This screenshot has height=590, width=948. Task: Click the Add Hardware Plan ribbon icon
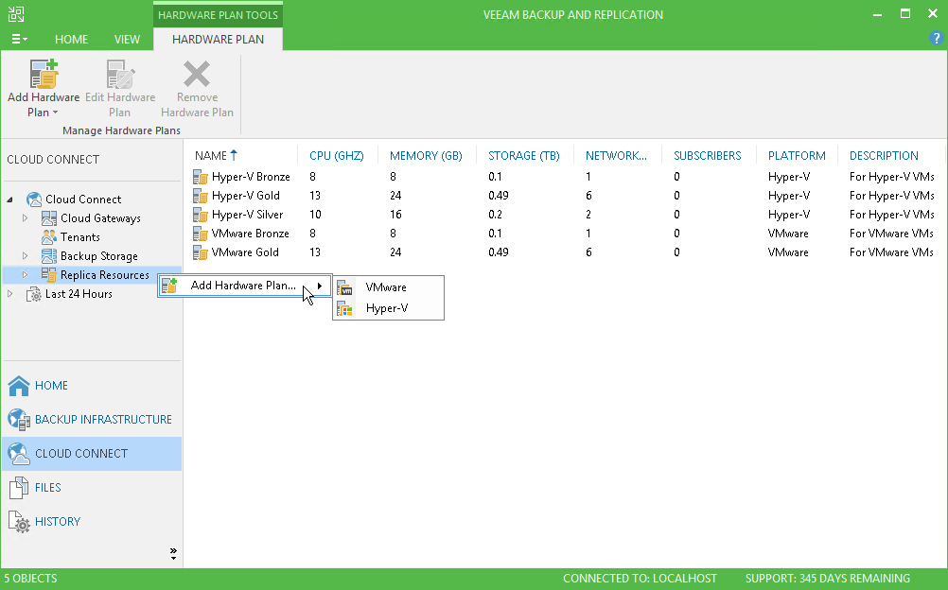[44, 74]
